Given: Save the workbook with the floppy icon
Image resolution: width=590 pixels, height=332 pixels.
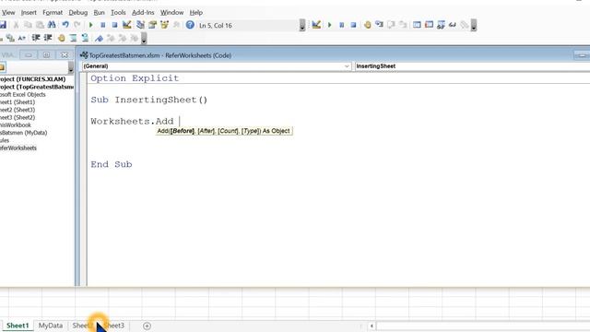Looking at the screenshot, I should click(3, 25).
